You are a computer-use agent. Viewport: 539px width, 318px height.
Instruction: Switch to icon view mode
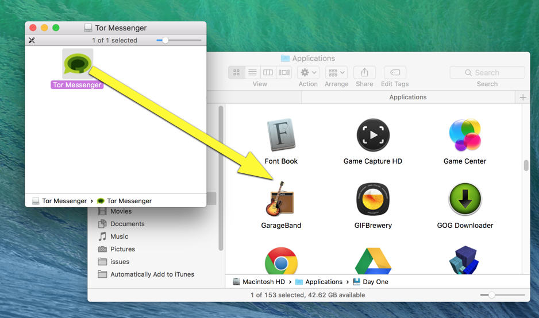[x=237, y=72]
